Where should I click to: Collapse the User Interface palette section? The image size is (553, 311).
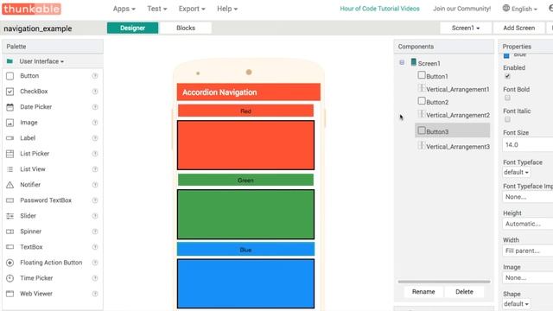pos(41,61)
